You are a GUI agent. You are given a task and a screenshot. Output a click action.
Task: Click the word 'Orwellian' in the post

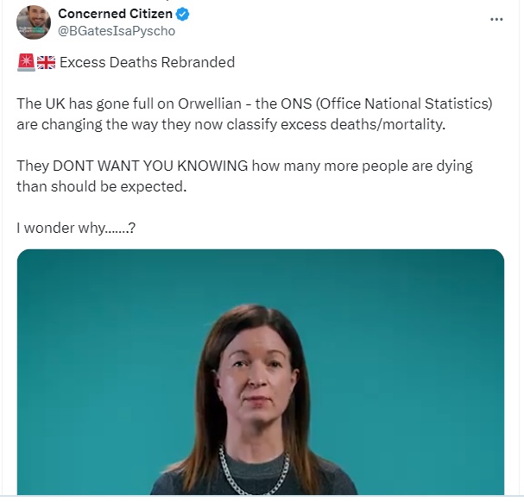(x=210, y=104)
